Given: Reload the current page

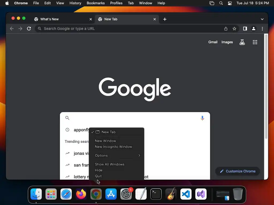Looking at the screenshot, I should tap(29, 29).
